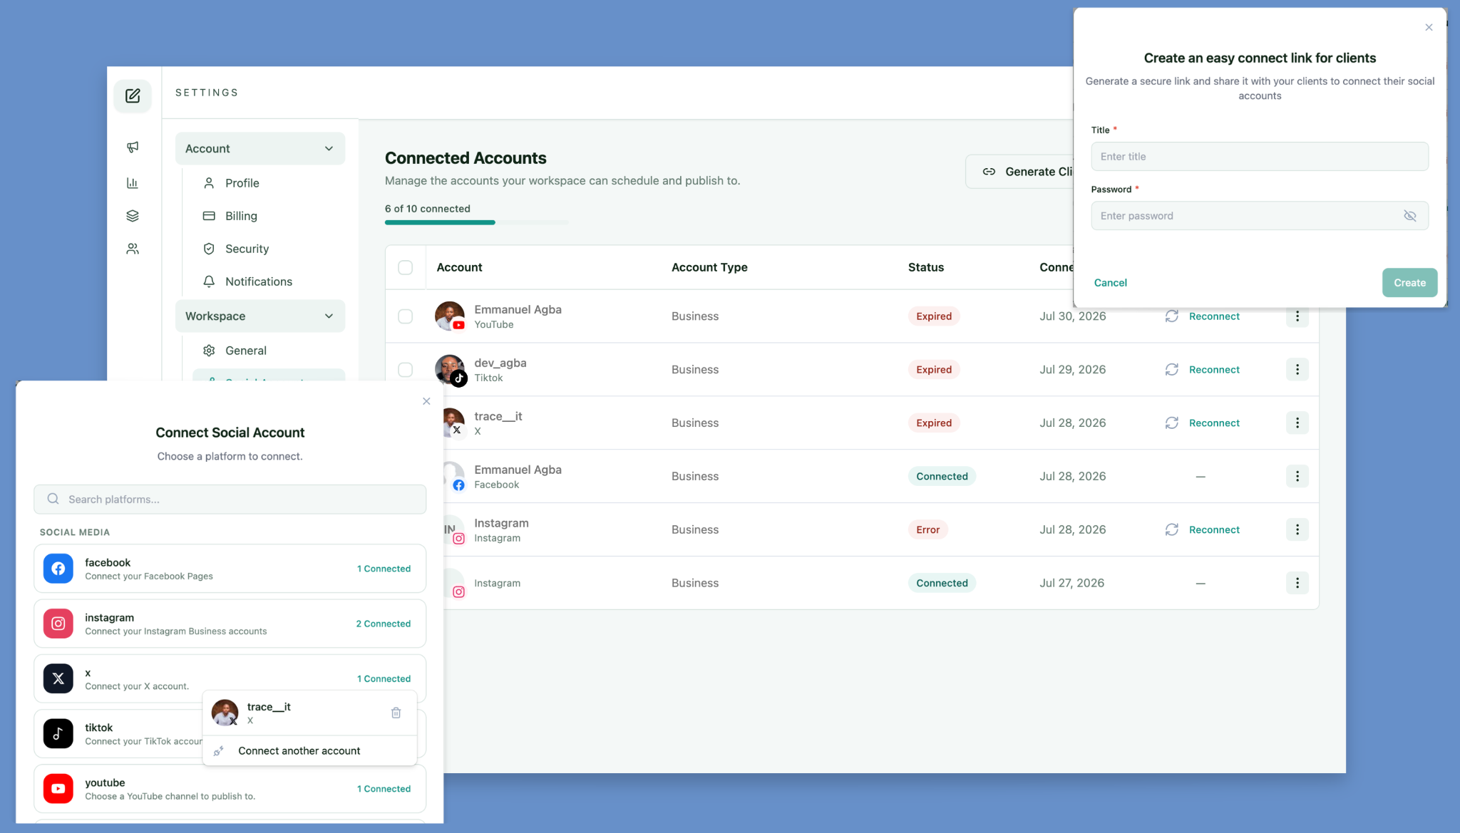Expand the facebook 1 Connected list
This screenshot has height=833, width=1460.
click(384, 569)
